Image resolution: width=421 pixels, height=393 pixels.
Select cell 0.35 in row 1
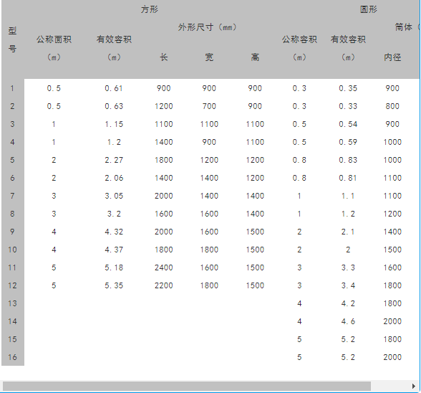(348, 88)
